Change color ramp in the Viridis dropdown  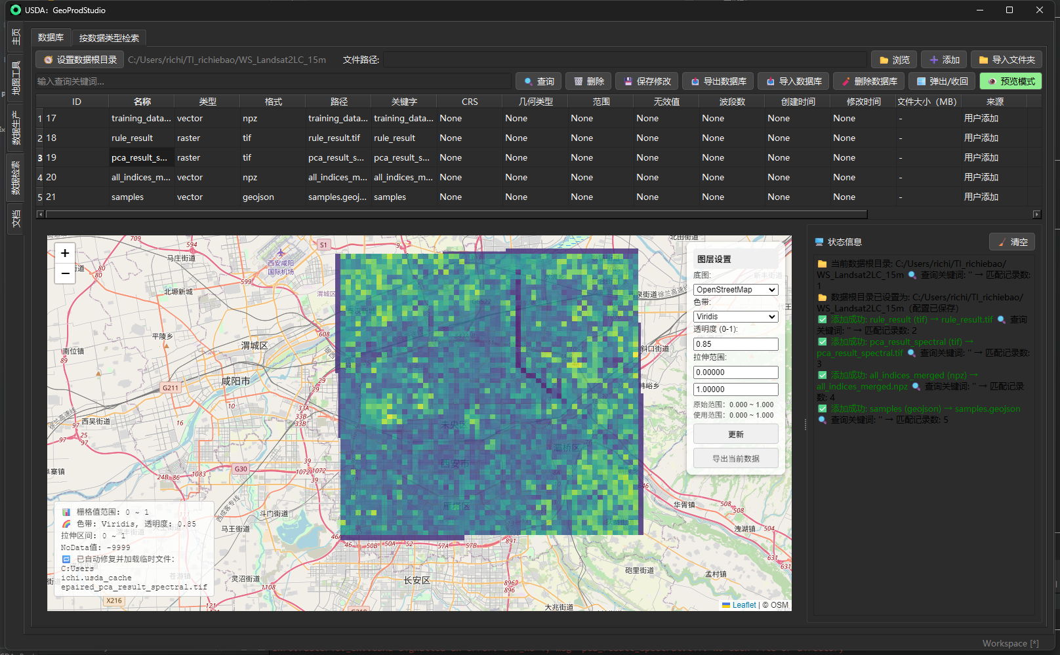(x=735, y=316)
